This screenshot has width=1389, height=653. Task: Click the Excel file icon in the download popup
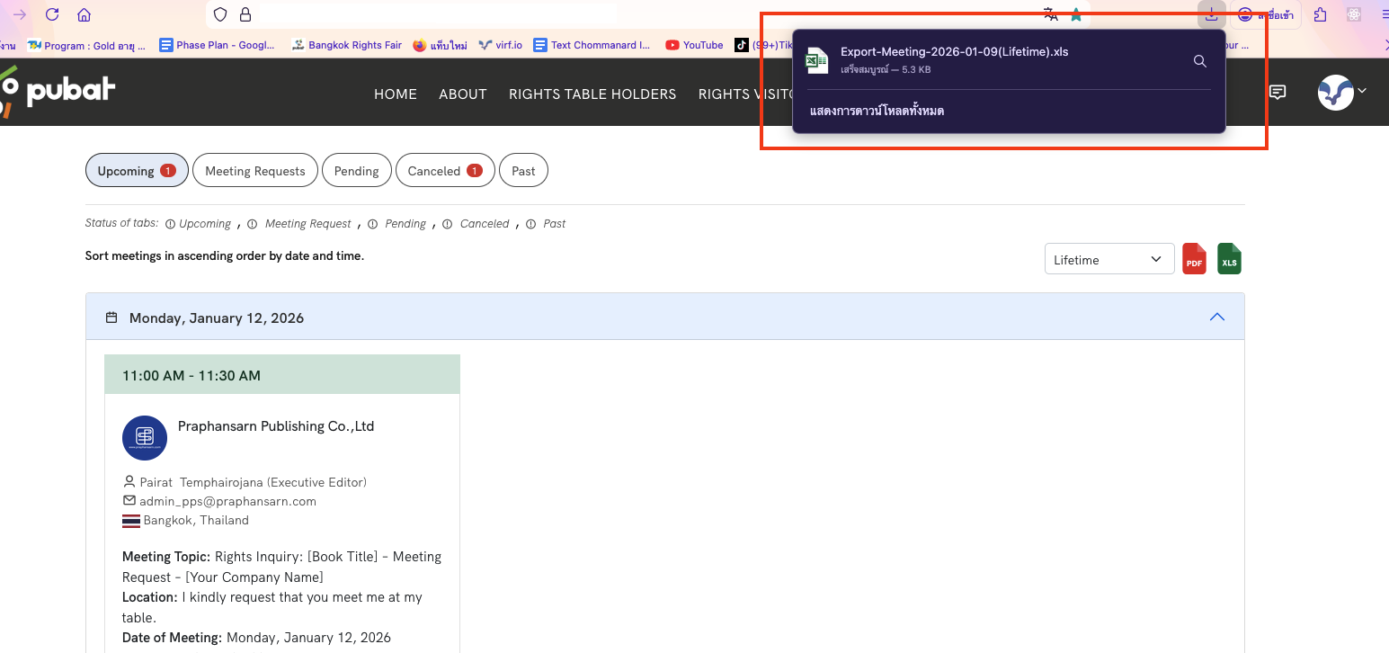pyautogui.click(x=816, y=60)
